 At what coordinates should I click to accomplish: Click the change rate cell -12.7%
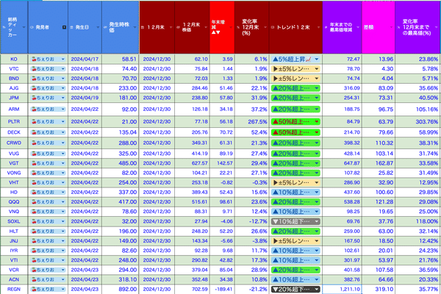252,221
